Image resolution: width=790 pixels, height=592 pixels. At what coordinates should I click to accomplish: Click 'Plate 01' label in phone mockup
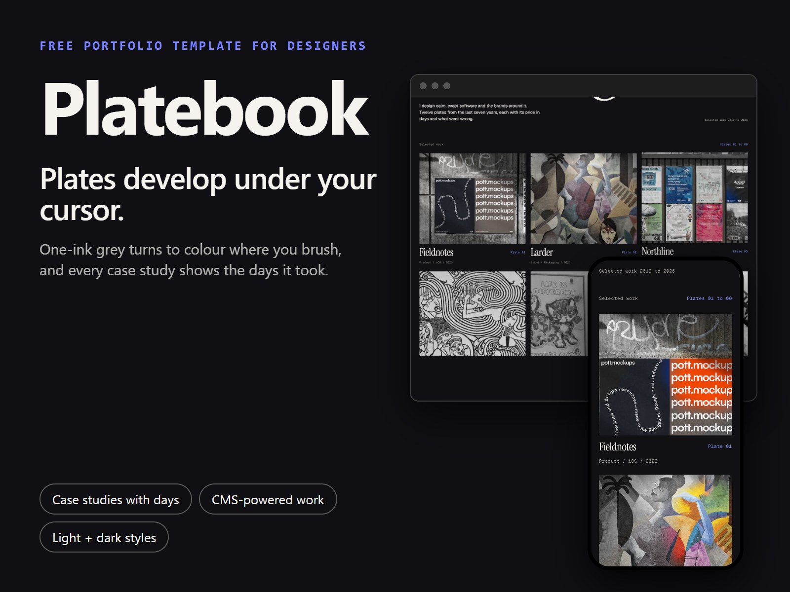(720, 446)
